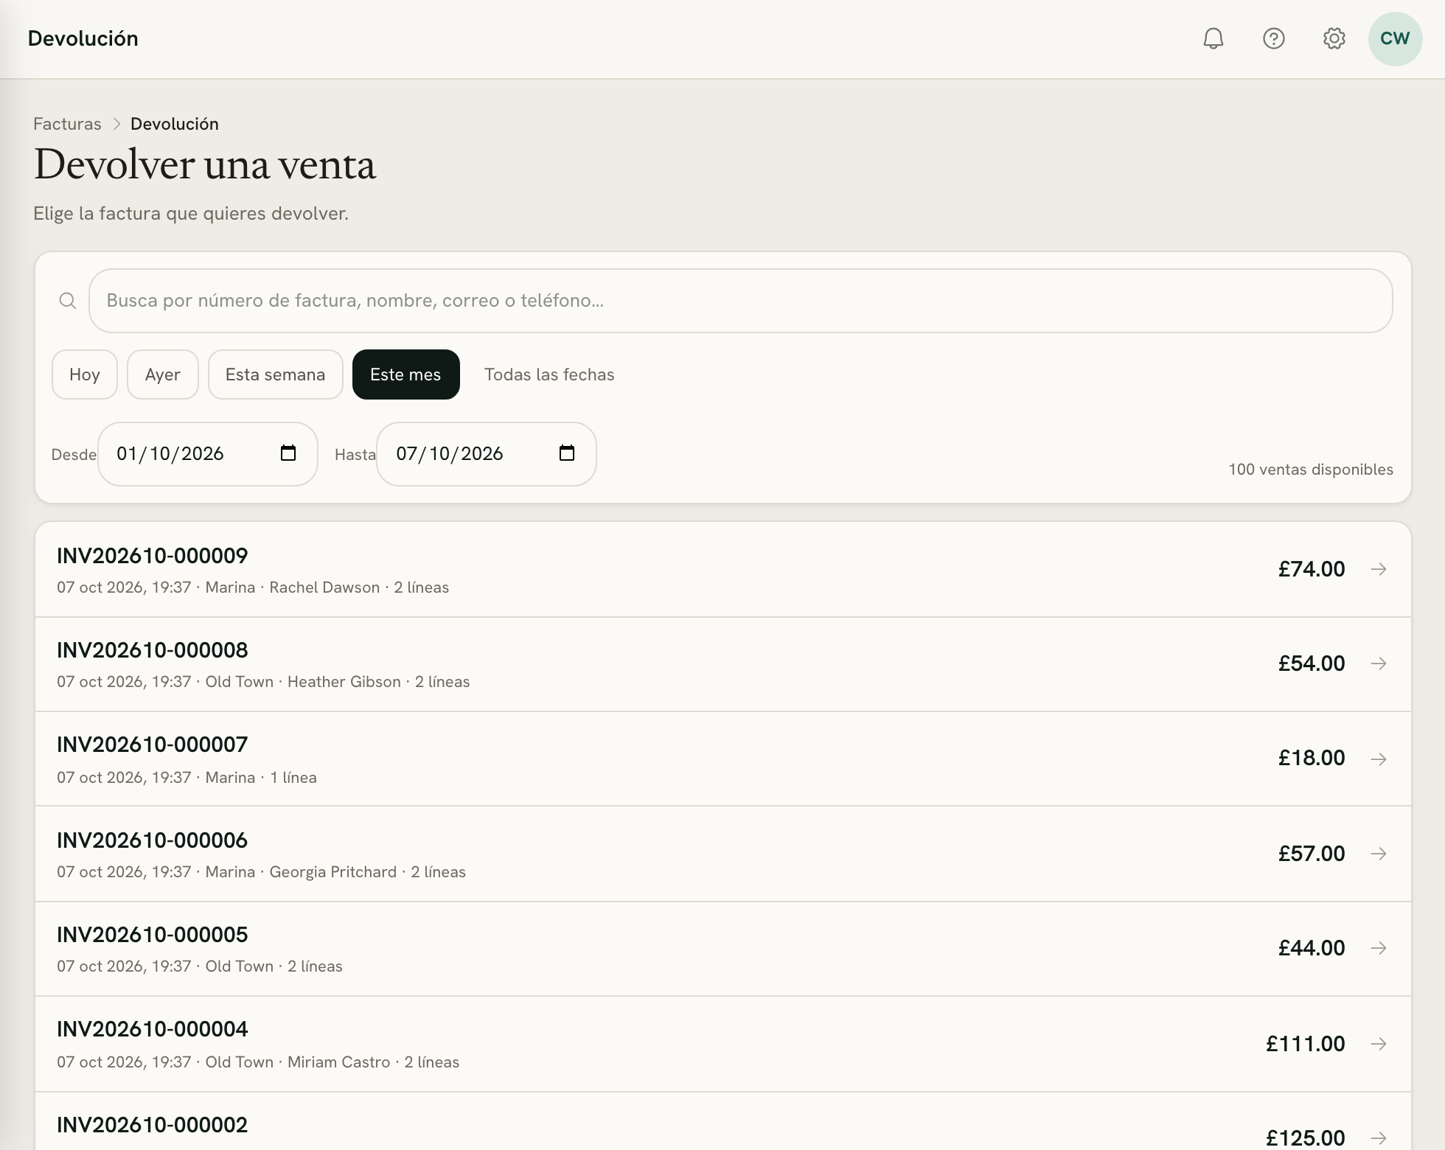
Task: Filter sales by Hoy
Action: (x=85, y=374)
